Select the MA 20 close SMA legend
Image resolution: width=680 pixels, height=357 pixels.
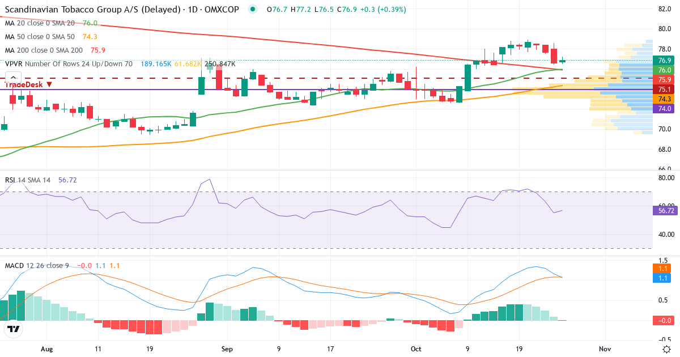click(40, 23)
